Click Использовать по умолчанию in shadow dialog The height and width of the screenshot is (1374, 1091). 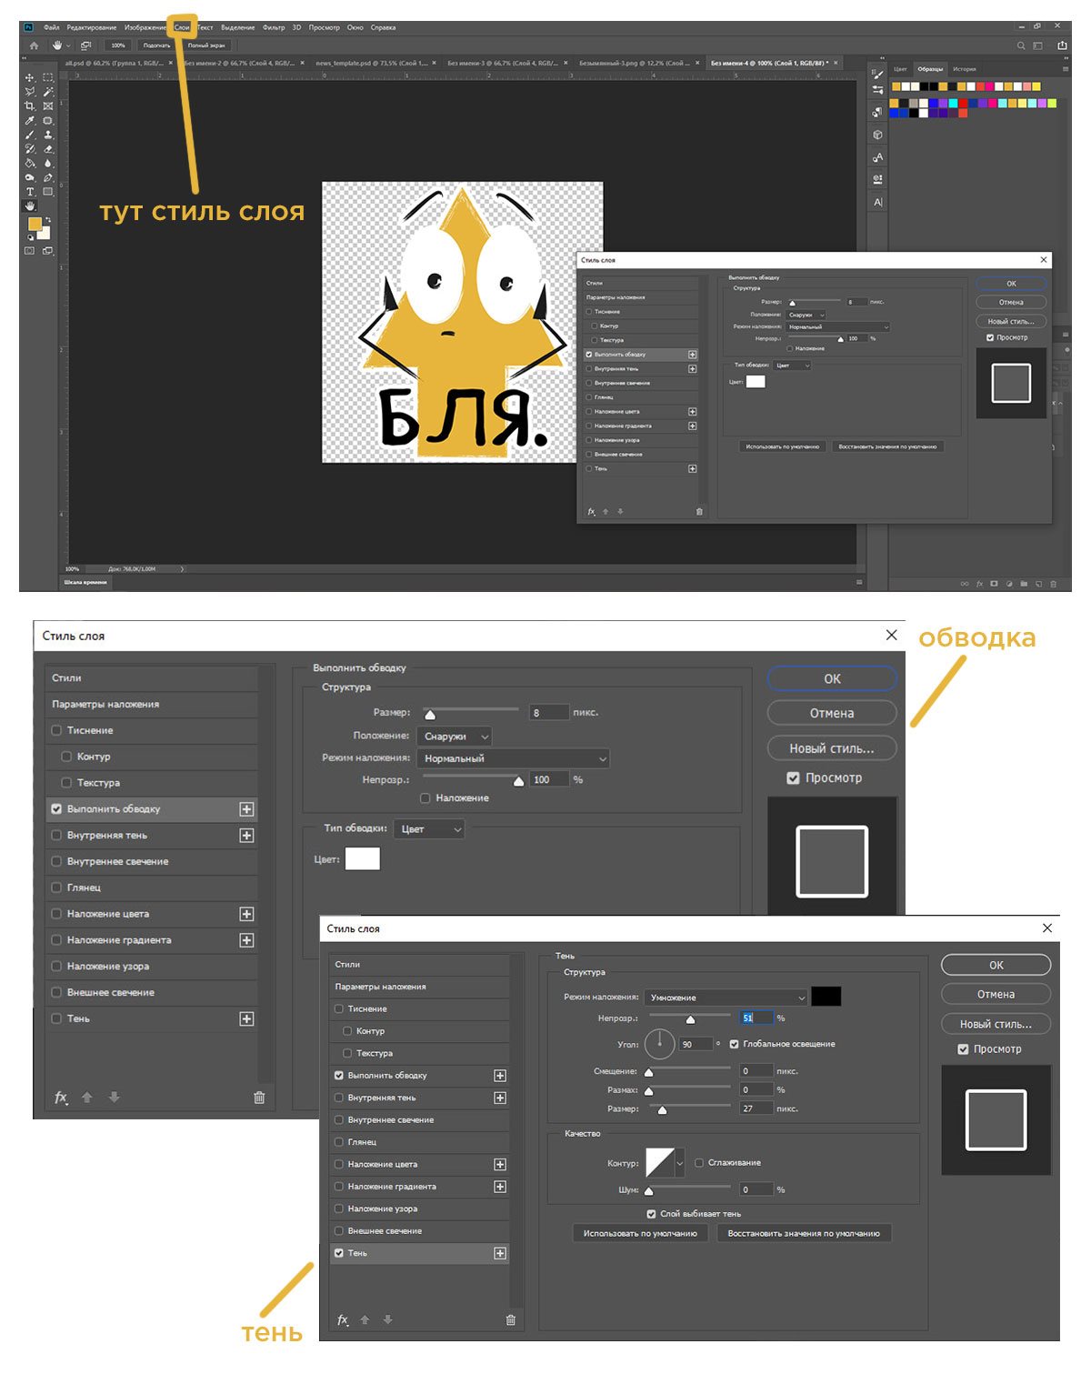(640, 1234)
